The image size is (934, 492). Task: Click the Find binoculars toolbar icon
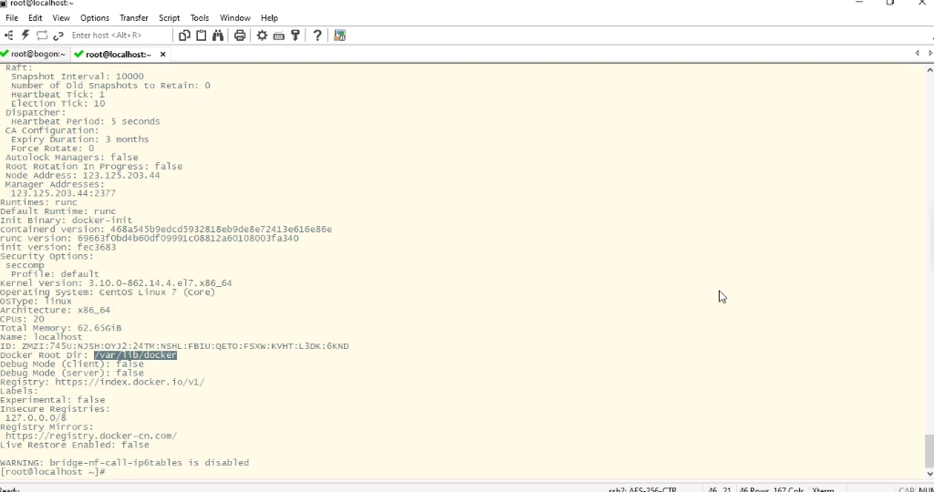click(x=218, y=36)
